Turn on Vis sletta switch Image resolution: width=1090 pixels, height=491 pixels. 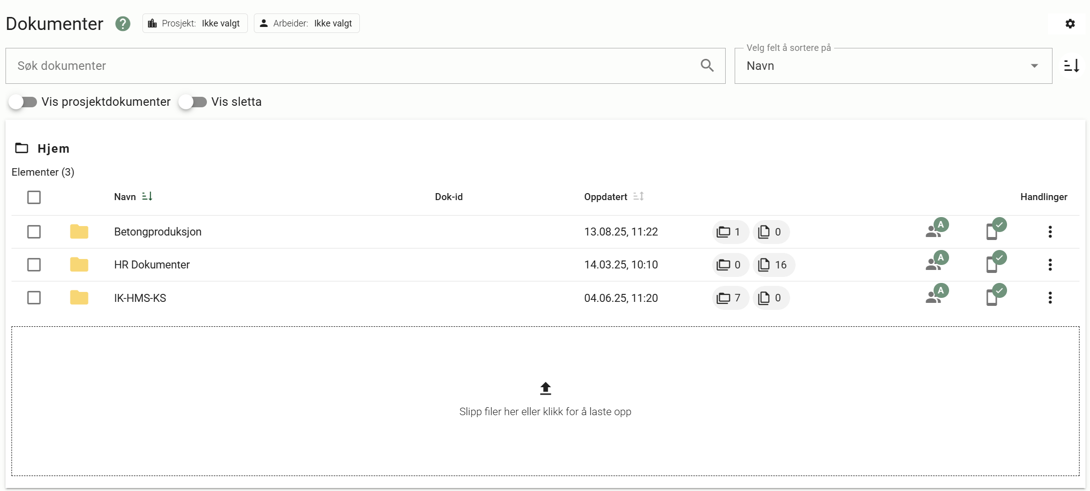pyautogui.click(x=193, y=102)
